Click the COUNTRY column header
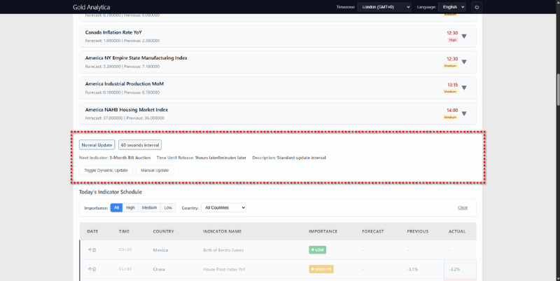 pos(163,231)
